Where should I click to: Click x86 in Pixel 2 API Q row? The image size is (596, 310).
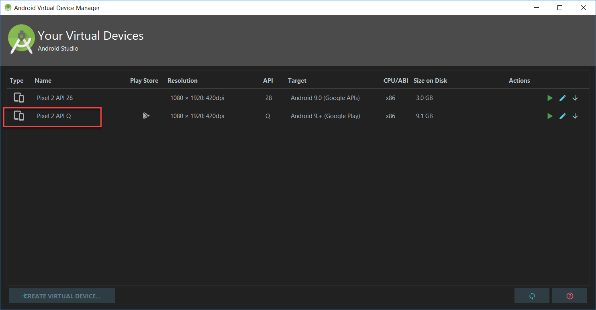pos(390,116)
